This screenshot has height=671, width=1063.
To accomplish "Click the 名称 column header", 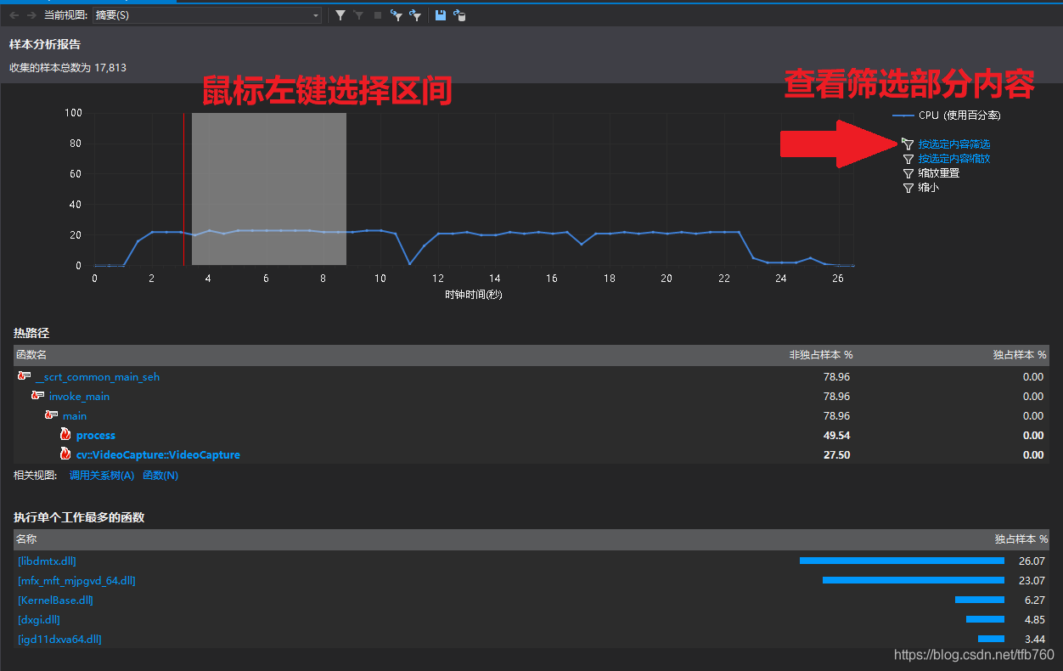I will coord(27,539).
